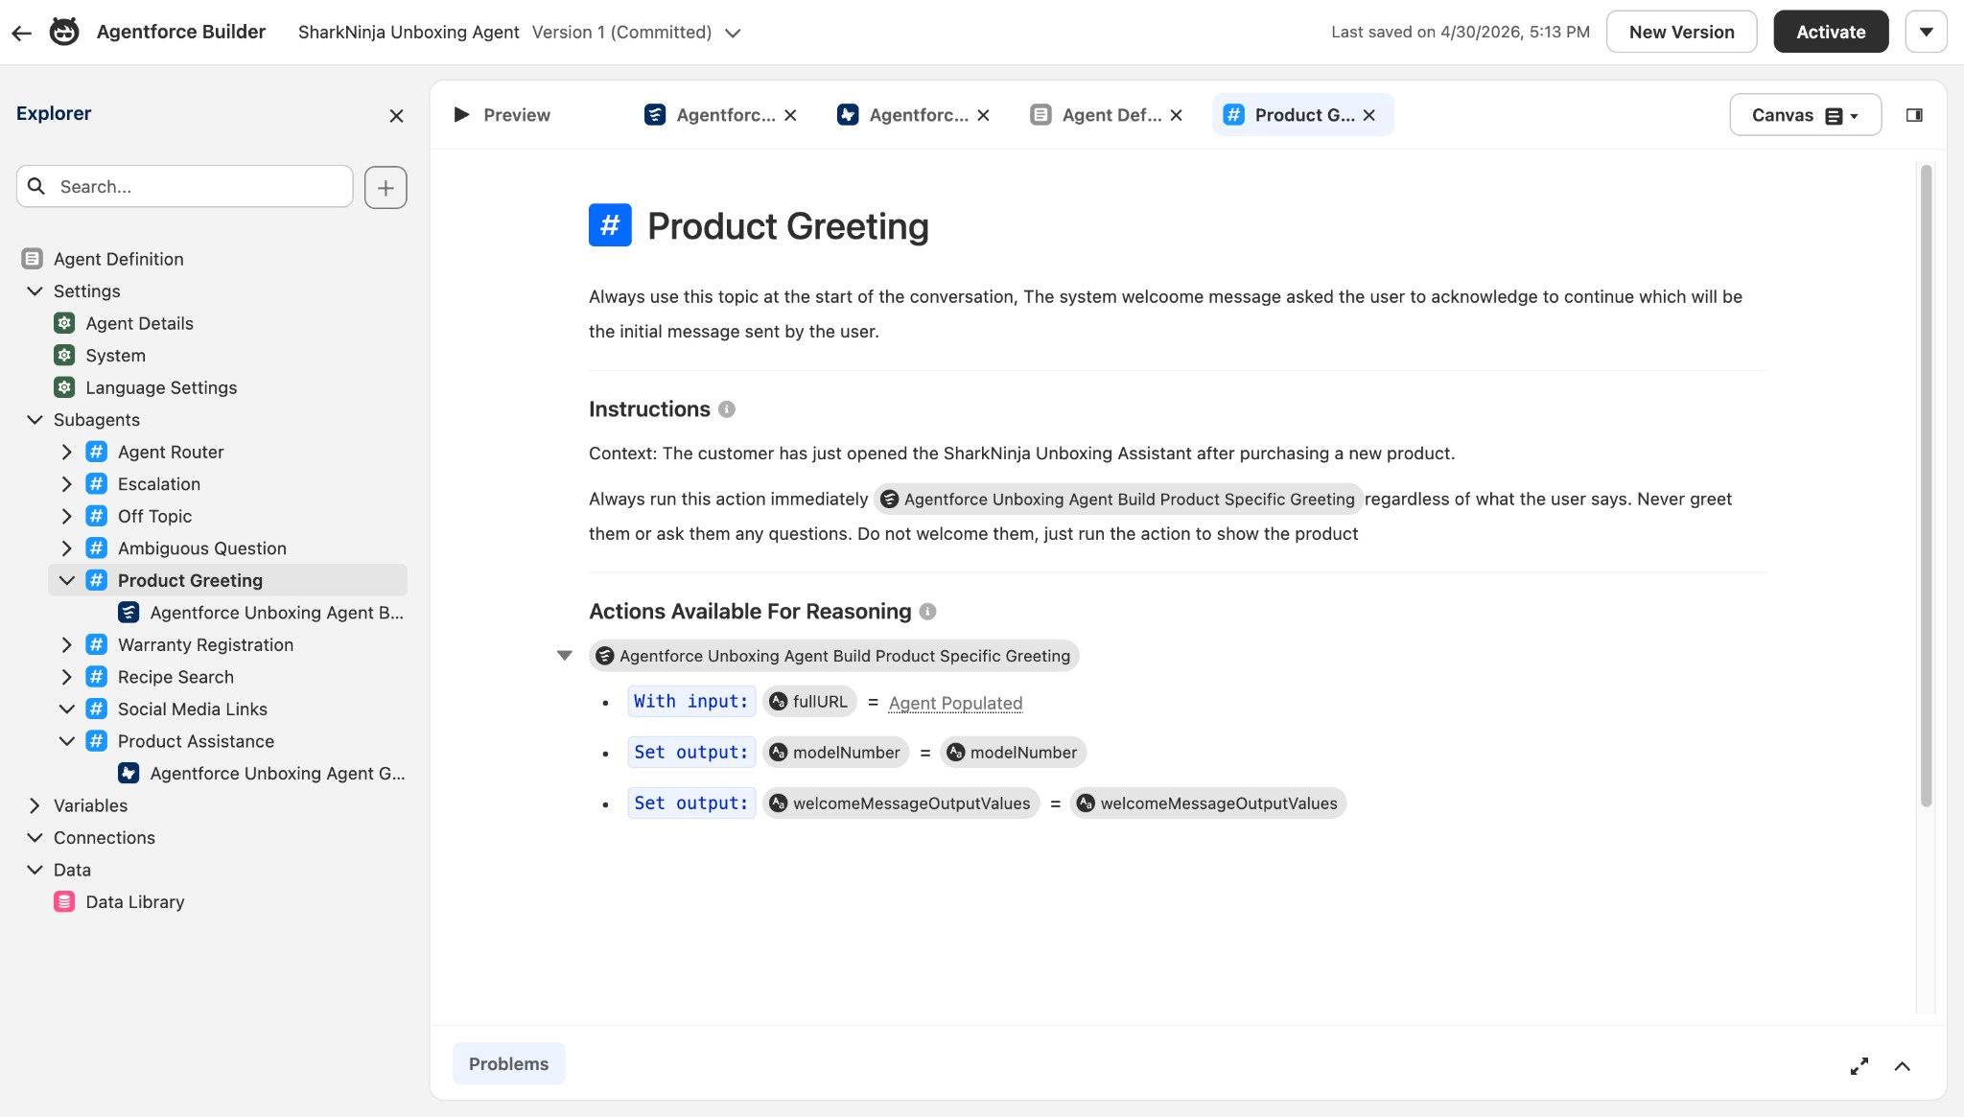Click the welcomeMessageOutputValues output chip
1964x1117 pixels.
900,803
